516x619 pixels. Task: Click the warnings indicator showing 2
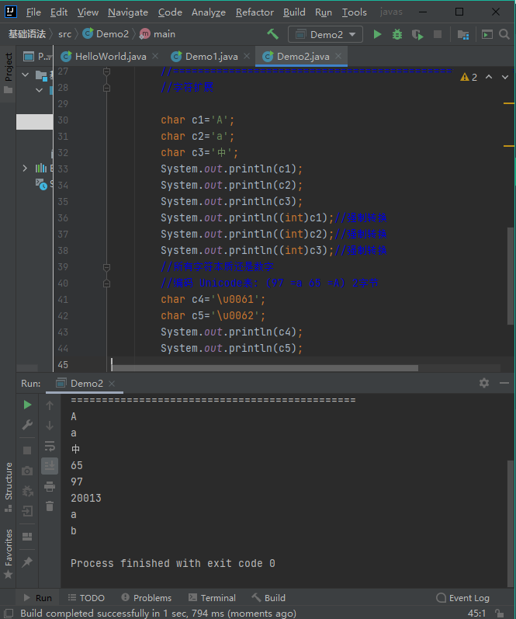click(x=469, y=78)
